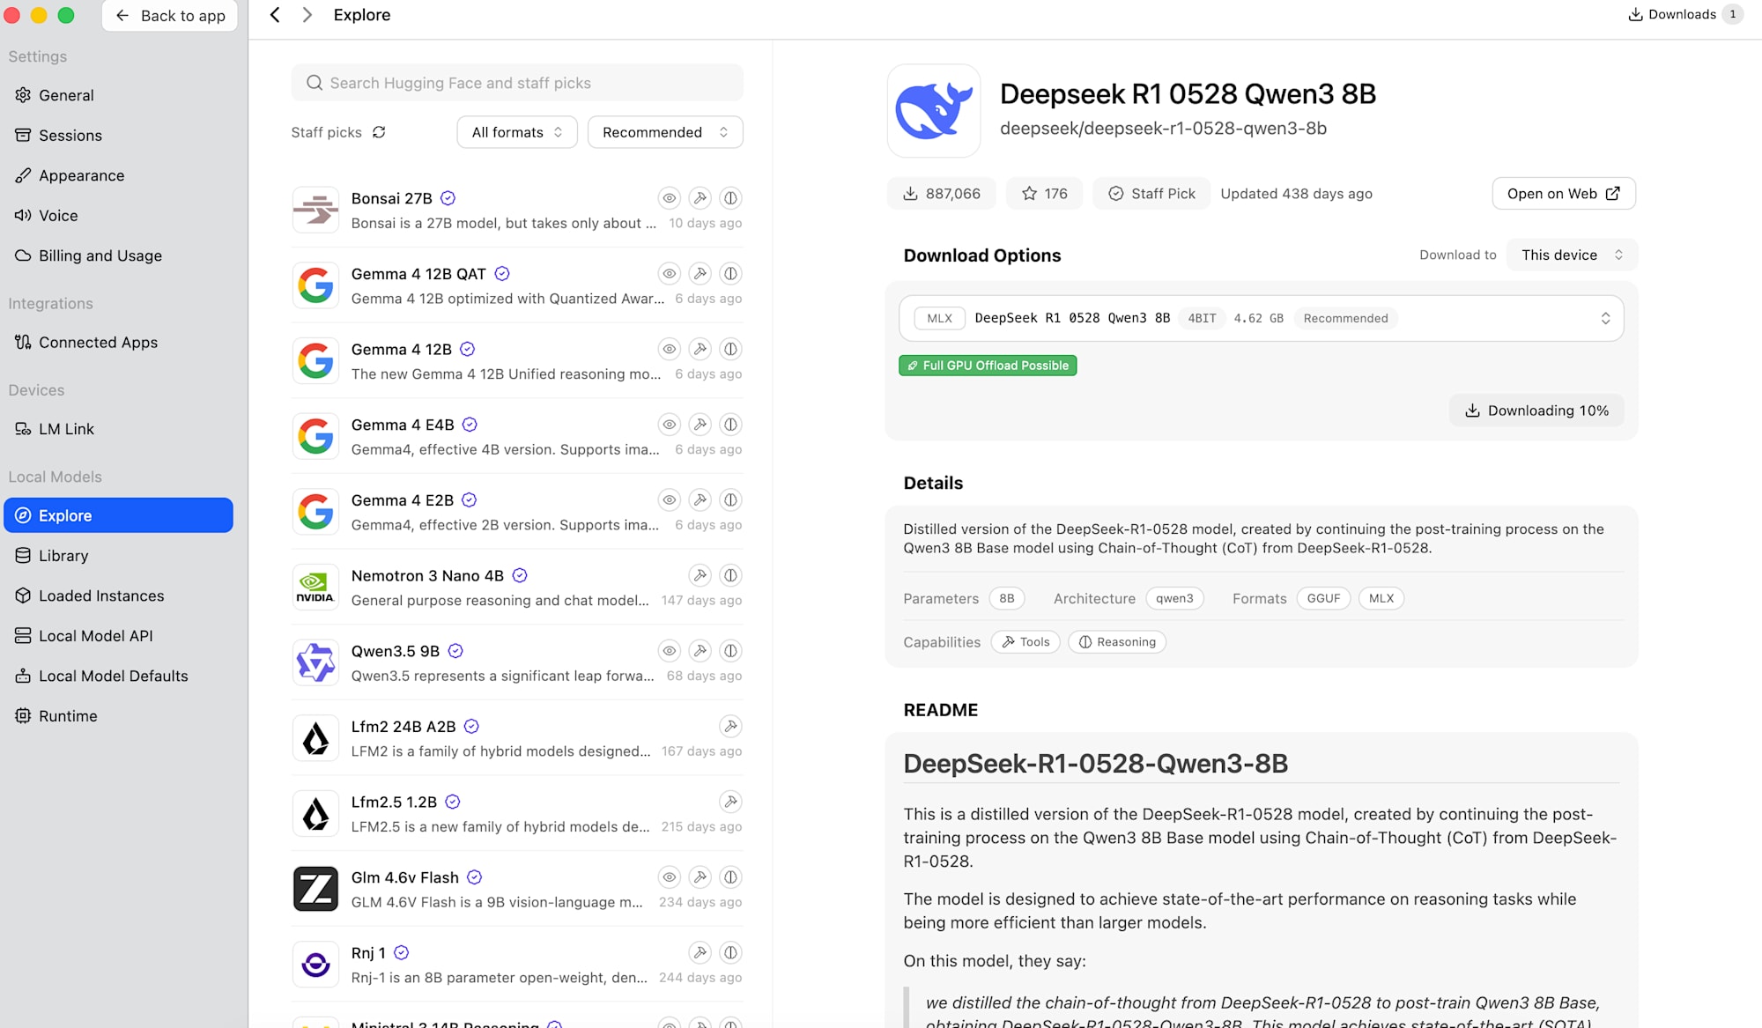1762x1028 pixels.
Task: Click tools hammer icon on Bonsai 27B
Action: click(700, 198)
